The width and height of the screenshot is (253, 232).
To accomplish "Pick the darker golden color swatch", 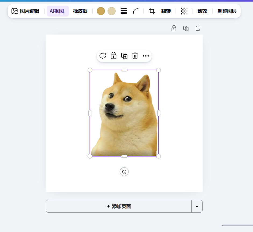I will click(x=101, y=11).
